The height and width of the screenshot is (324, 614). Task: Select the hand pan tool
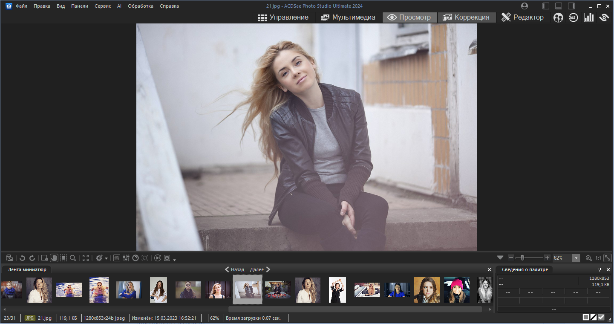[54, 258]
